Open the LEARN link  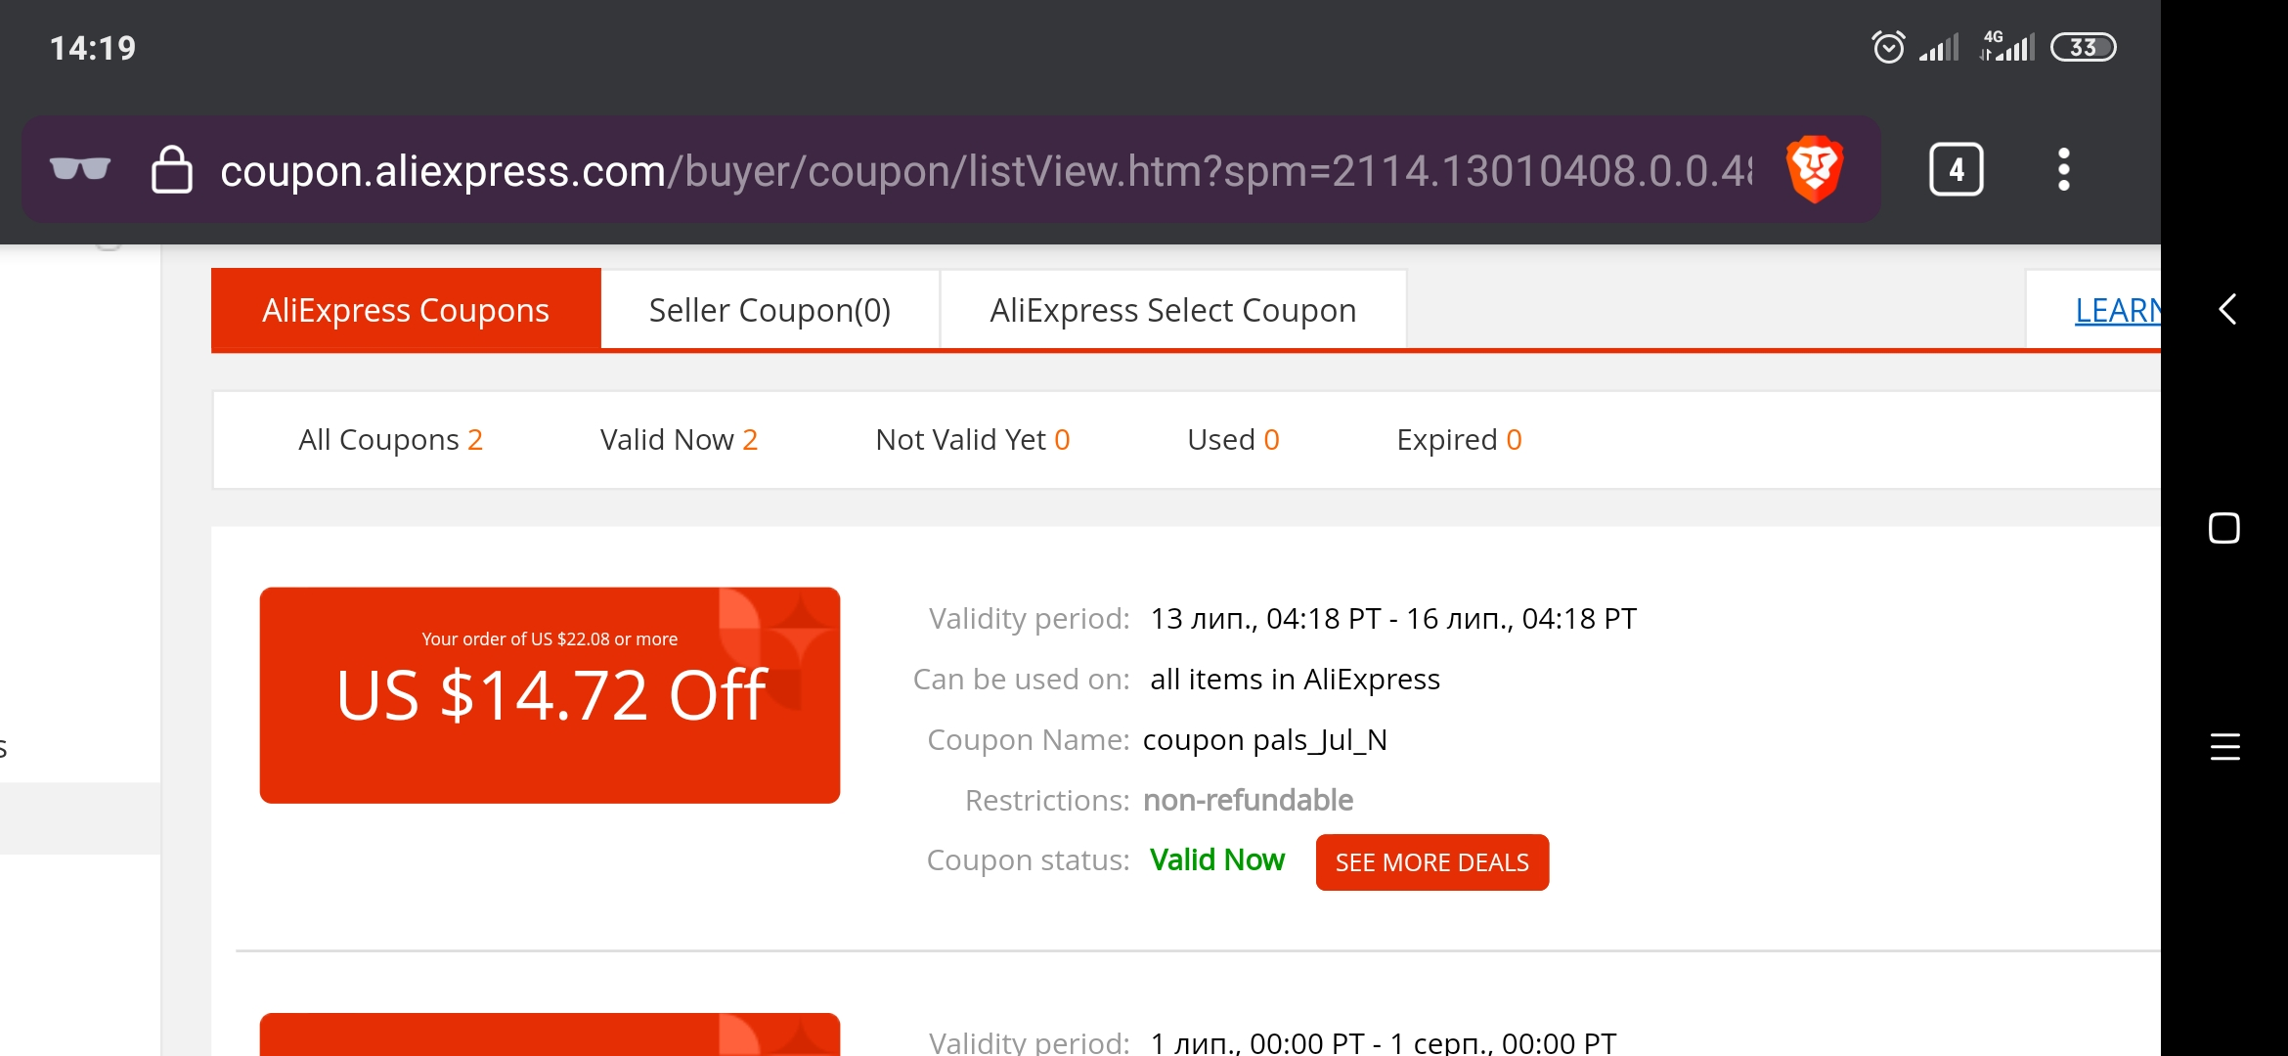coord(2117,310)
